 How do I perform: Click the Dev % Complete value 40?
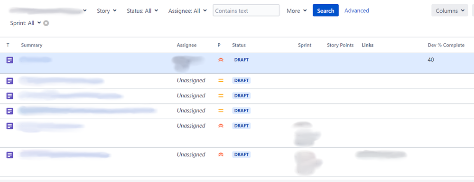[x=431, y=60]
